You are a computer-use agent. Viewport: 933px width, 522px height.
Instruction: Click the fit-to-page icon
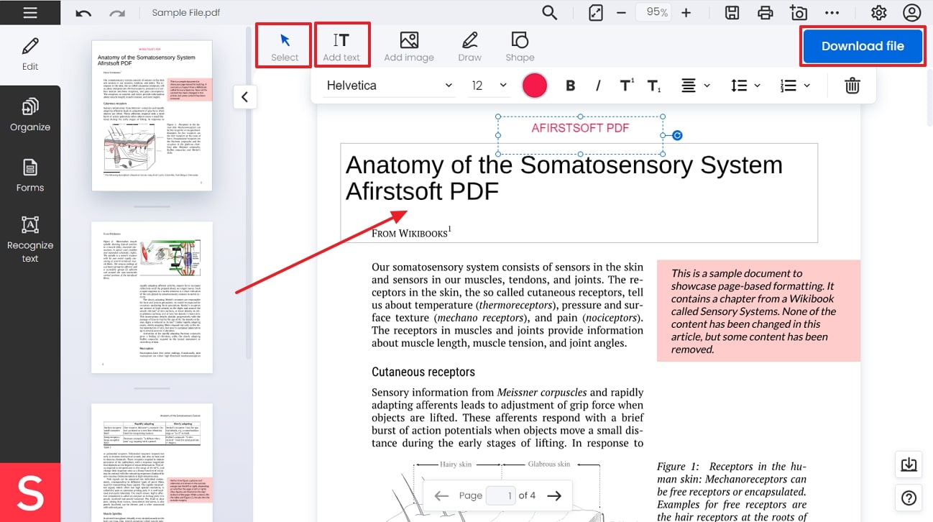595,12
